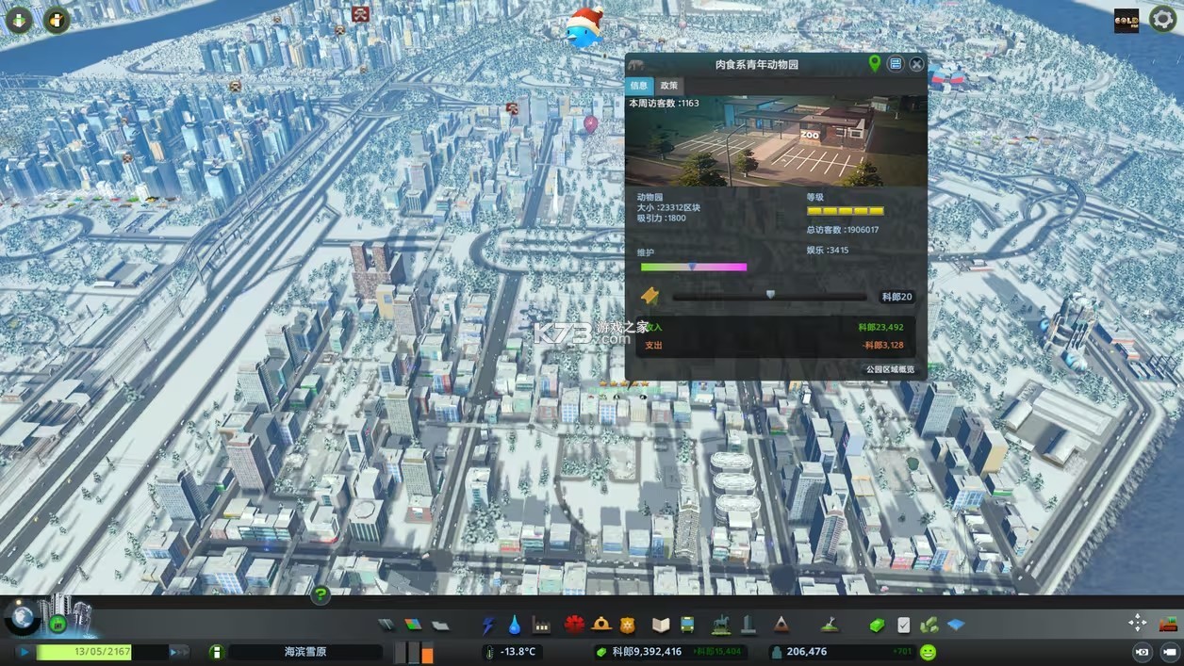Select the 信息 tab
This screenshot has height=666, width=1184.
(639, 85)
